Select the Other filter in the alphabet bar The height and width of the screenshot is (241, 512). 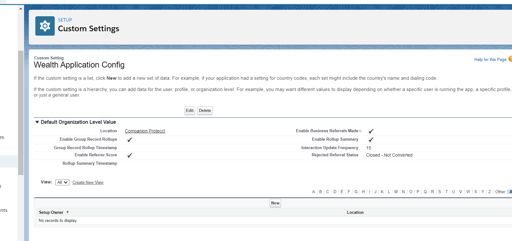pyautogui.click(x=500, y=192)
